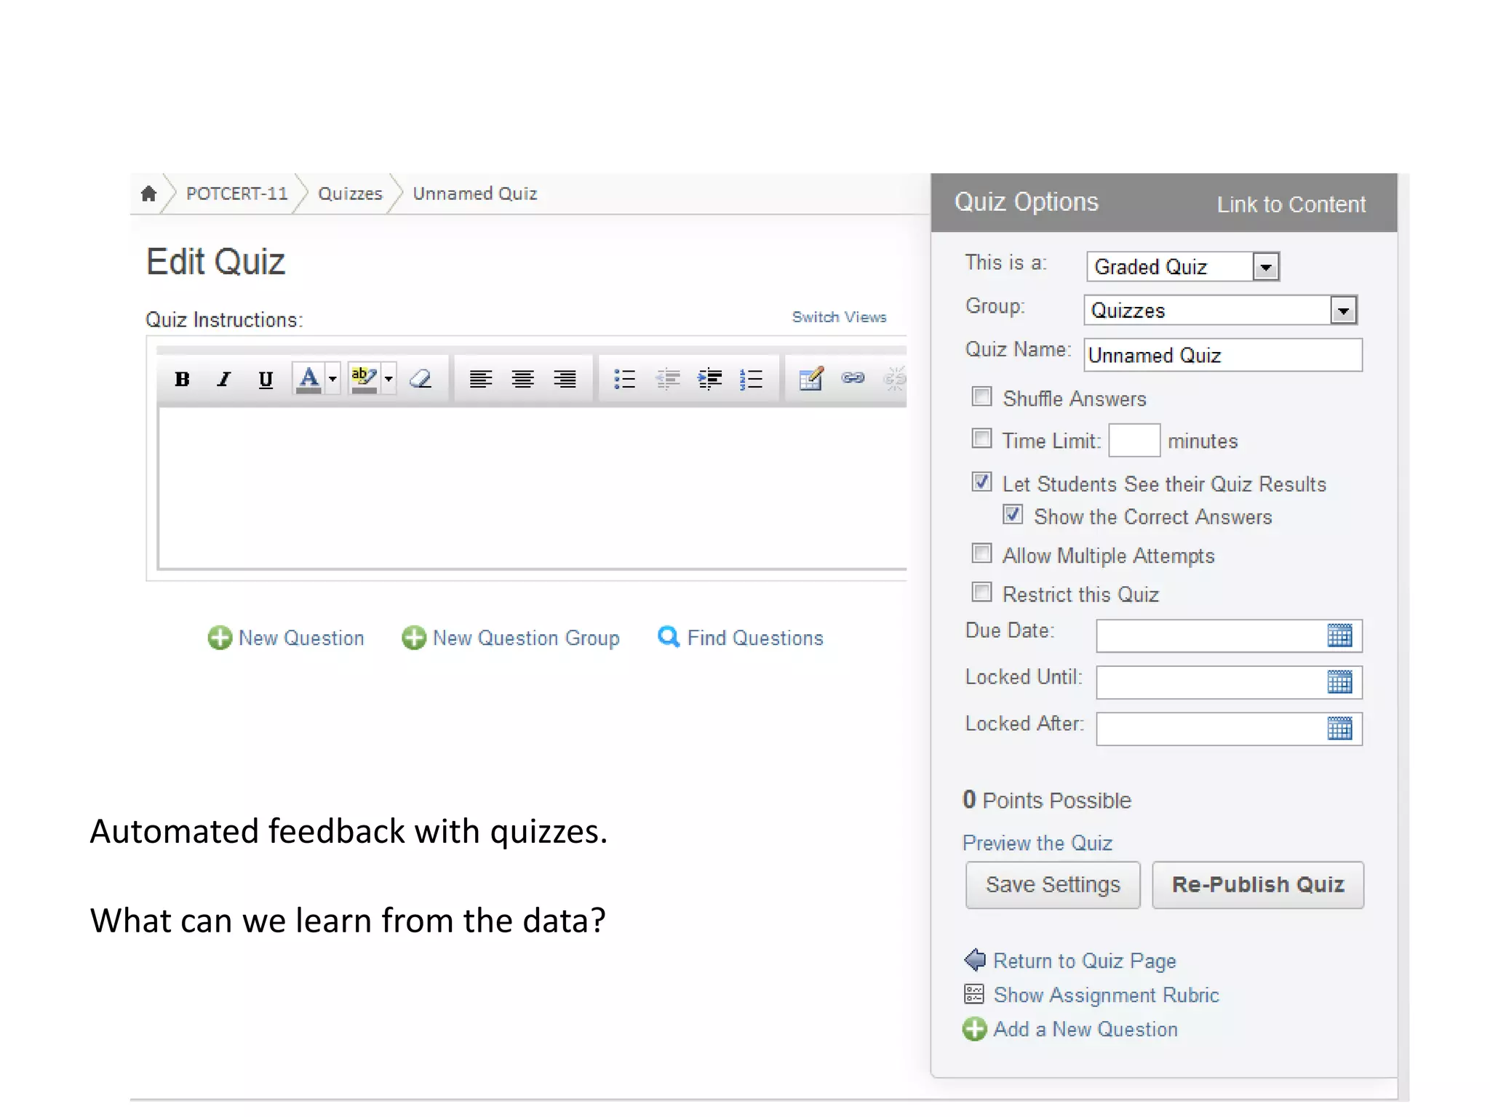This screenshot has height=1117, width=1490.
Task: Enable the Time Limit checkbox
Action: (x=982, y=439)
